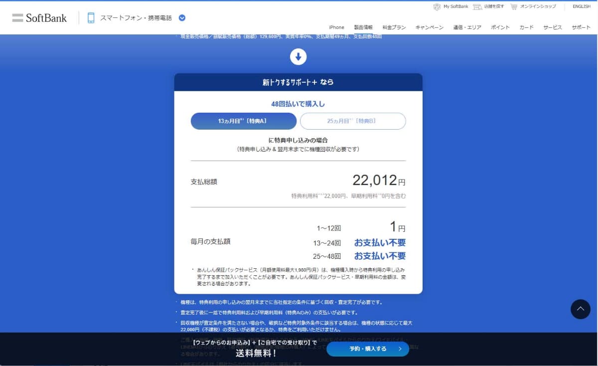This screenshot has height=366, width=598.
Task: Expand the スマートフォン・携帯電話 dropdown chevron
Action: coord(182,18)
